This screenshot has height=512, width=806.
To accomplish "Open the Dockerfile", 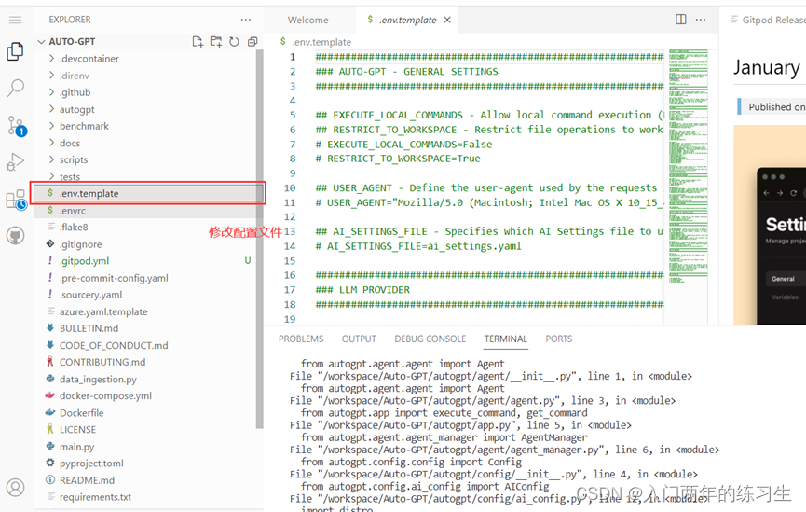I will (x=145, y=413).
